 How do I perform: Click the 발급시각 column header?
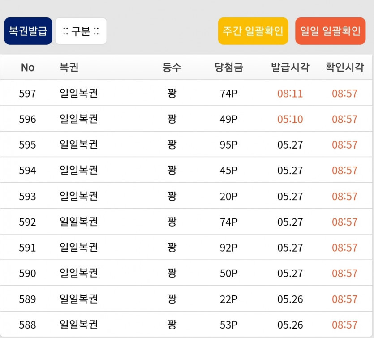click(x=290, y=67)
